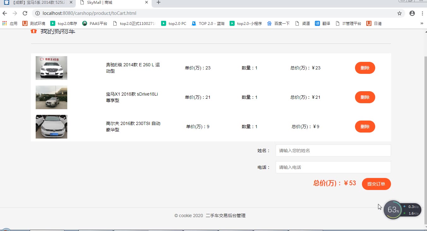The image size is (427, 231).
Task: Switch to the 【成都】宝马5系 tab
Action: point(38,3)
